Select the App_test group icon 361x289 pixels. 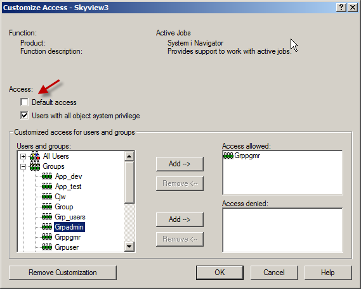click(47, 187)
